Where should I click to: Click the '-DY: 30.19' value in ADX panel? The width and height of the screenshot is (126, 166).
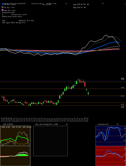[x=27, y=127]
